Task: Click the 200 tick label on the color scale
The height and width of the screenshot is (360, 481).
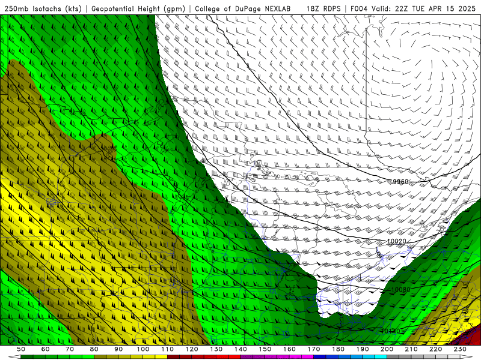Action: click(x=387, y=349)
